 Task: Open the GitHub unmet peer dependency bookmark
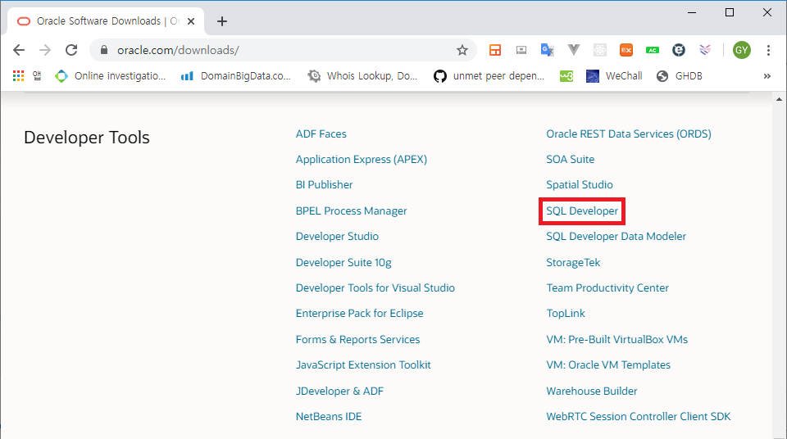point(489,75)
